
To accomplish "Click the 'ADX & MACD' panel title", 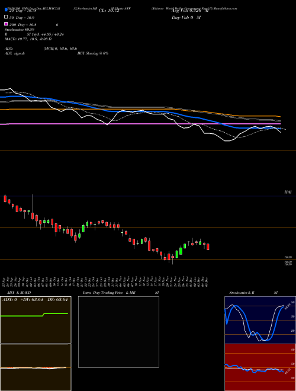I will click(x=19, y=293).
